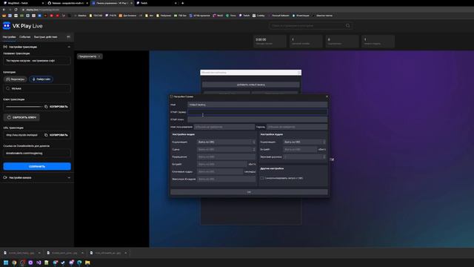The width and height of the screenshot is (474, 267).
Task: Open the Twitch bookmark in bookmarks bar
Action: click(244, 16)
